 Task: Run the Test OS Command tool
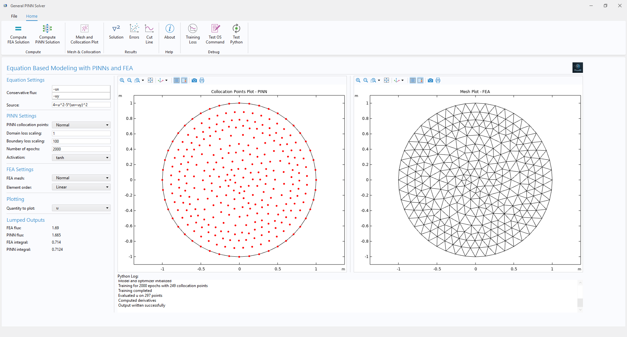(x=215, y=34)
